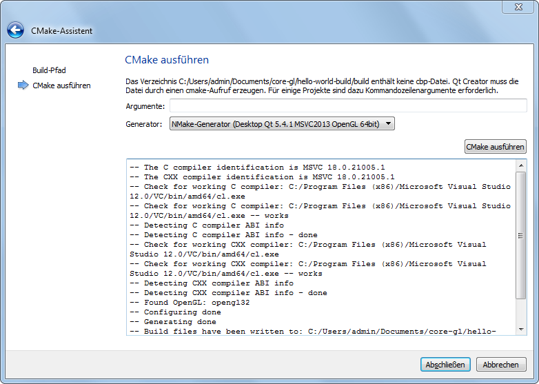Open the Generator combo box
Image resolution: width=539 pixels, height=384 pixels.
pos(282,124)
